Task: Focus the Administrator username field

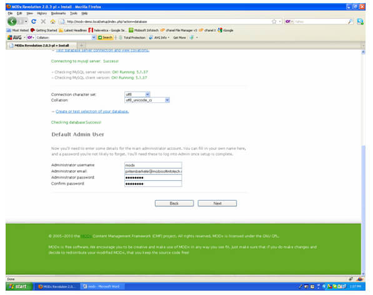Action: click(x=153, y=165)
